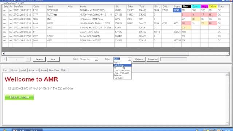
Task: Click the green Take a tour button
Action: (19, 97)
